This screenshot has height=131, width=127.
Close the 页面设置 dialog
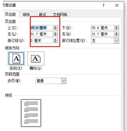(117, 5)
